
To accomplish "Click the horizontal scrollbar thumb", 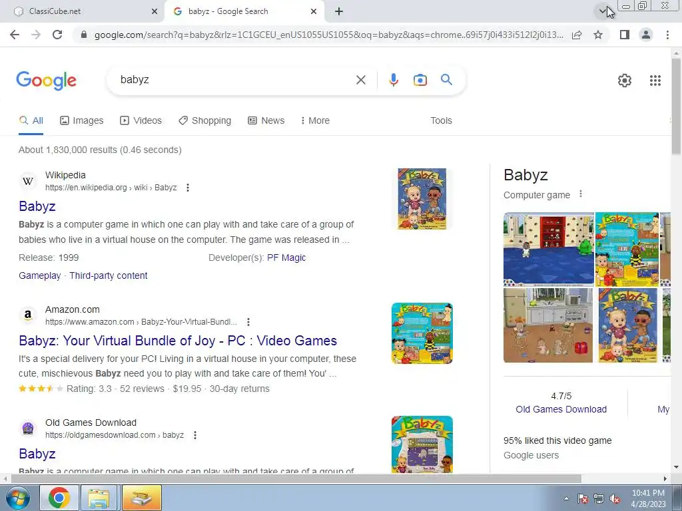I will [x=296, y=478].
